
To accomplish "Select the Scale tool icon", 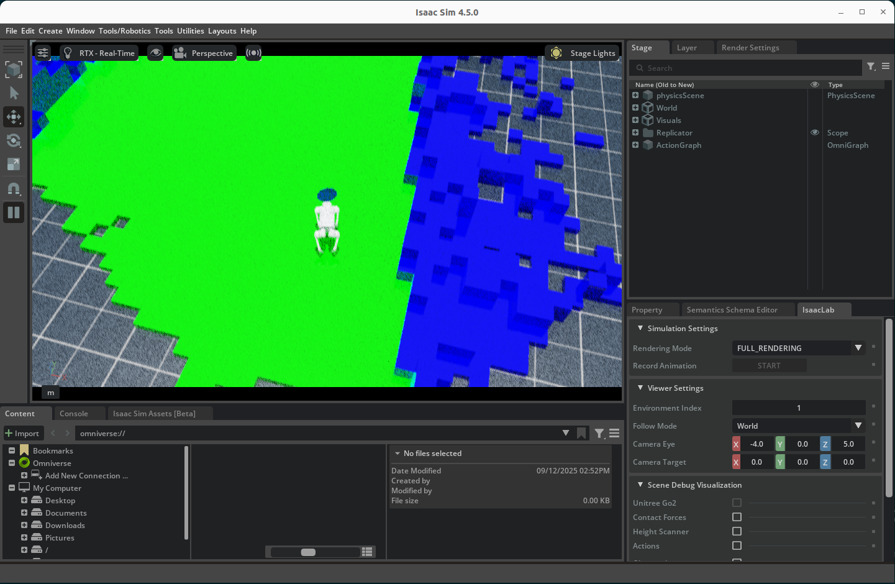I will (x=14, y=164).
